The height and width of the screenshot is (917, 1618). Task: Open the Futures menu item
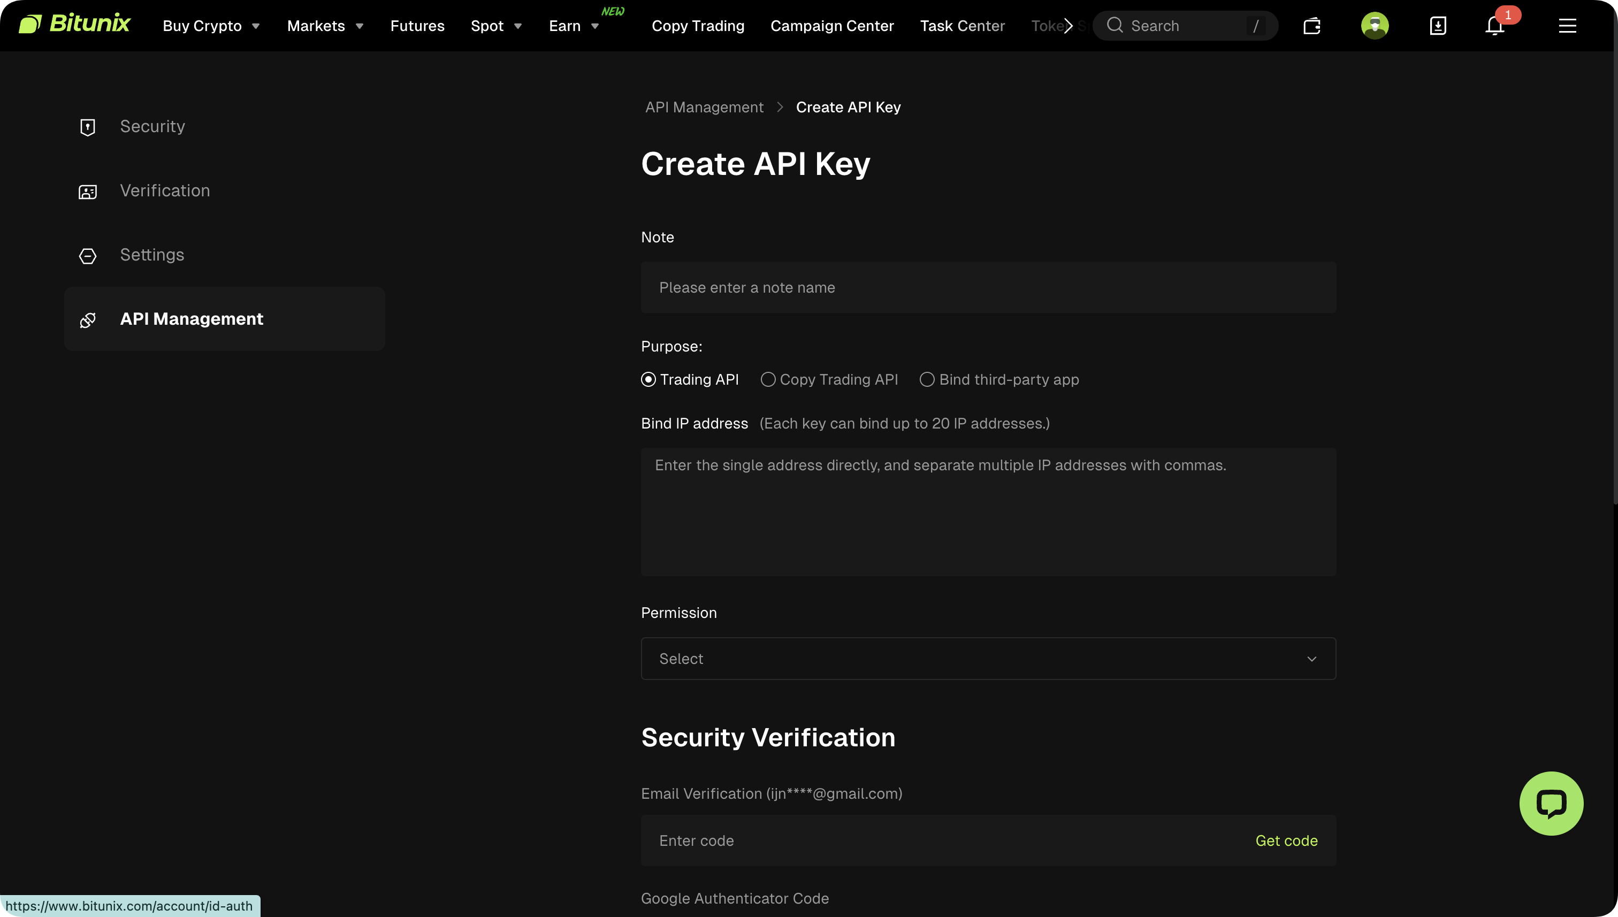417,26
